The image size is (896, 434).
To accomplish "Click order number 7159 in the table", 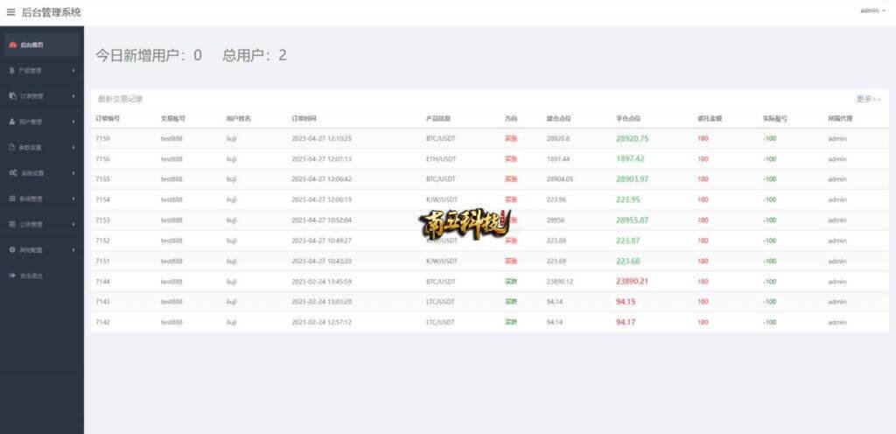I will [102, 138].
